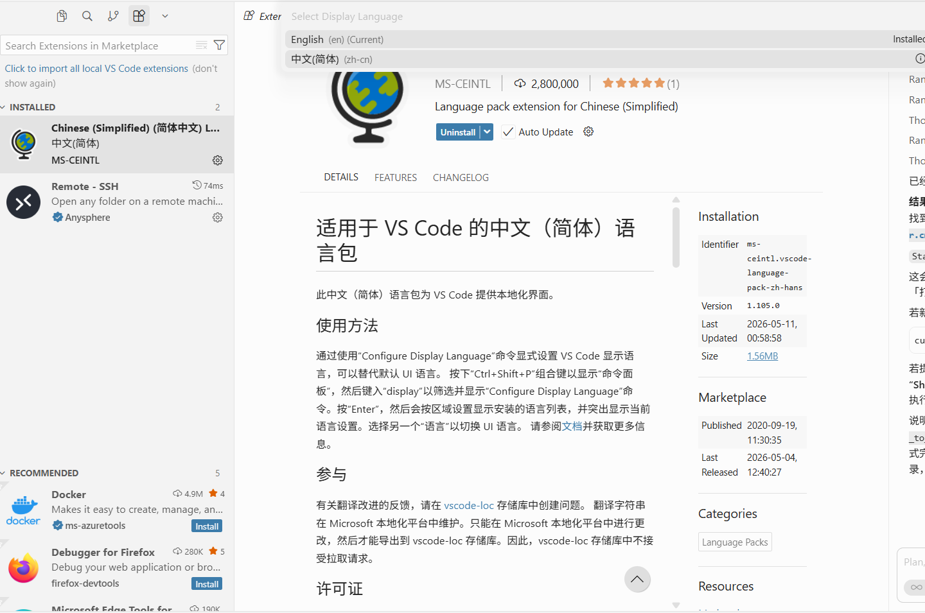925x613 pixels.
Task: Switch to the DETAILS tab
Action: click(x=341, y=177)
